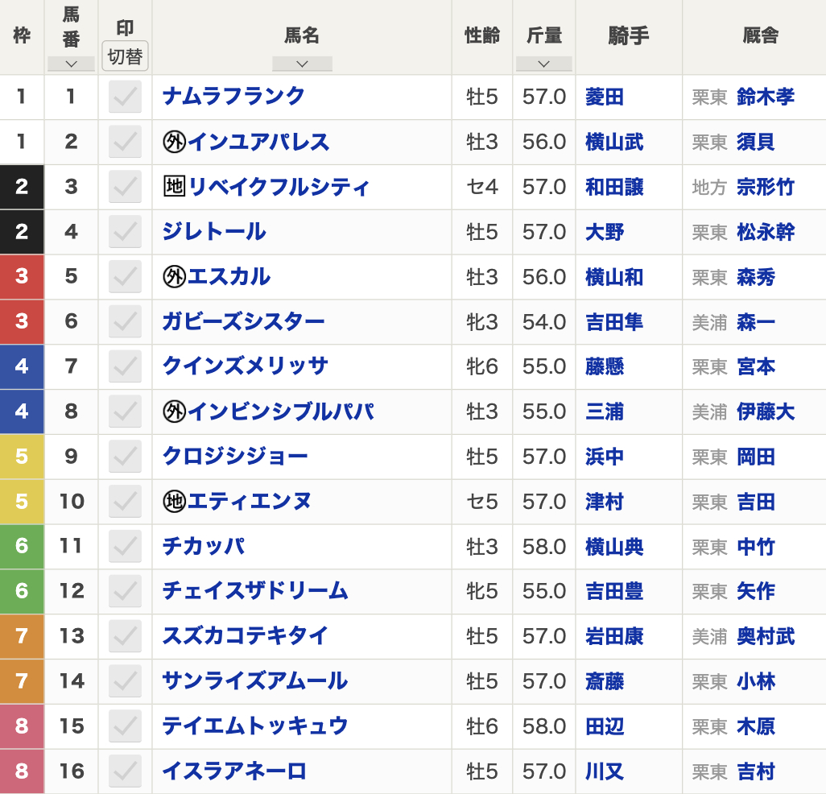
Task: Open horse page for ジレトール
Action: [x=214, y=231]
